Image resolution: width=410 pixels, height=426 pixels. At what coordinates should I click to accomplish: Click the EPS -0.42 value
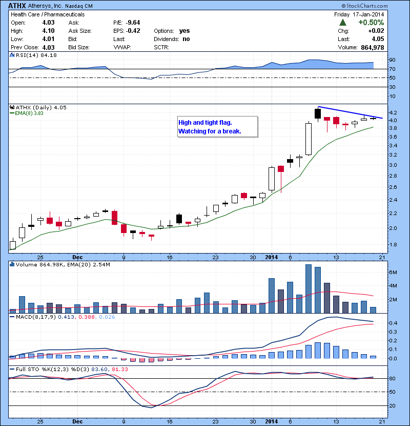[133, 31]
